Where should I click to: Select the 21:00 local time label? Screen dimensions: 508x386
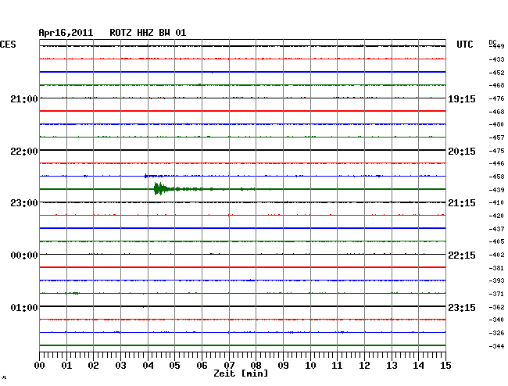tap(24, 98)
